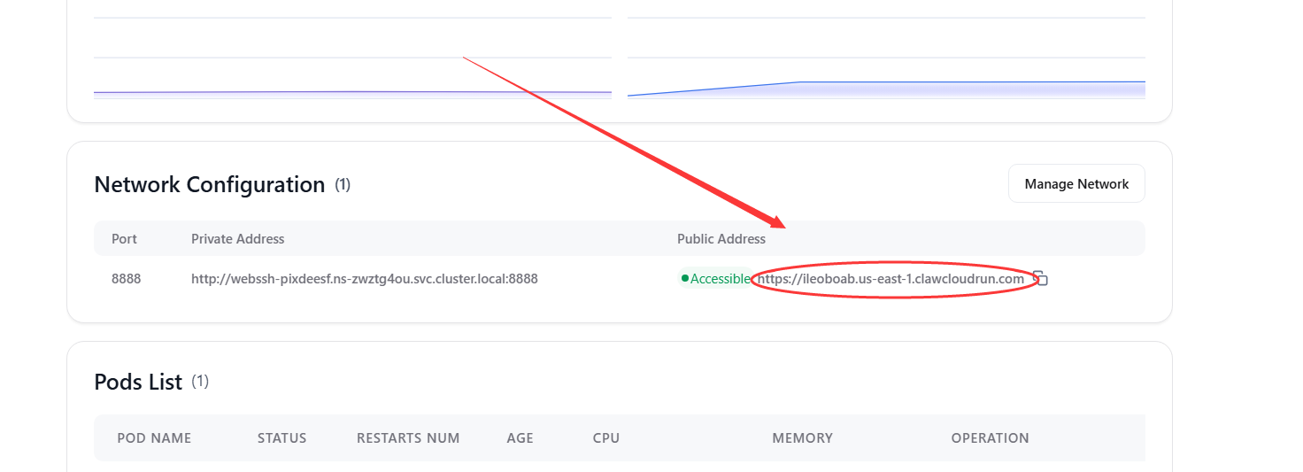The image size is (1303, 472).
Task: Click the Pods List heading
Action: 138,383
